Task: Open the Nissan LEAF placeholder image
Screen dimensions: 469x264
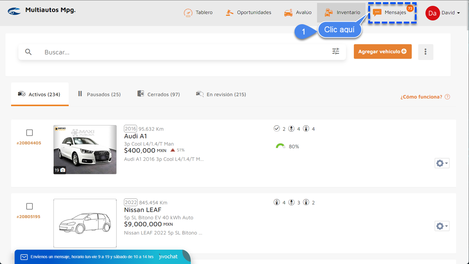Action: coord(85,223)
